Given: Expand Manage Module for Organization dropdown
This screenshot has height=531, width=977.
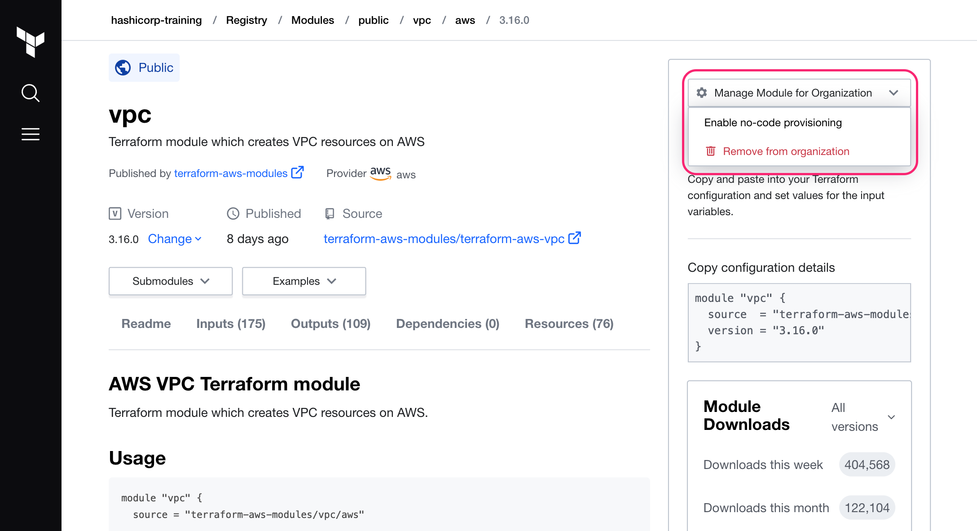Looking at the screenshot, I should [x=799, y=93].
